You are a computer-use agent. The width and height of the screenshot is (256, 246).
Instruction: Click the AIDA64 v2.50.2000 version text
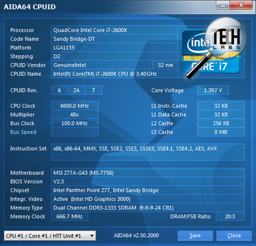pos(136,235)
